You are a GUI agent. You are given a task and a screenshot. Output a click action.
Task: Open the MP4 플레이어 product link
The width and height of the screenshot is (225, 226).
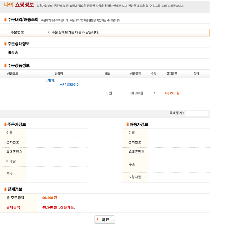point(69,85)
